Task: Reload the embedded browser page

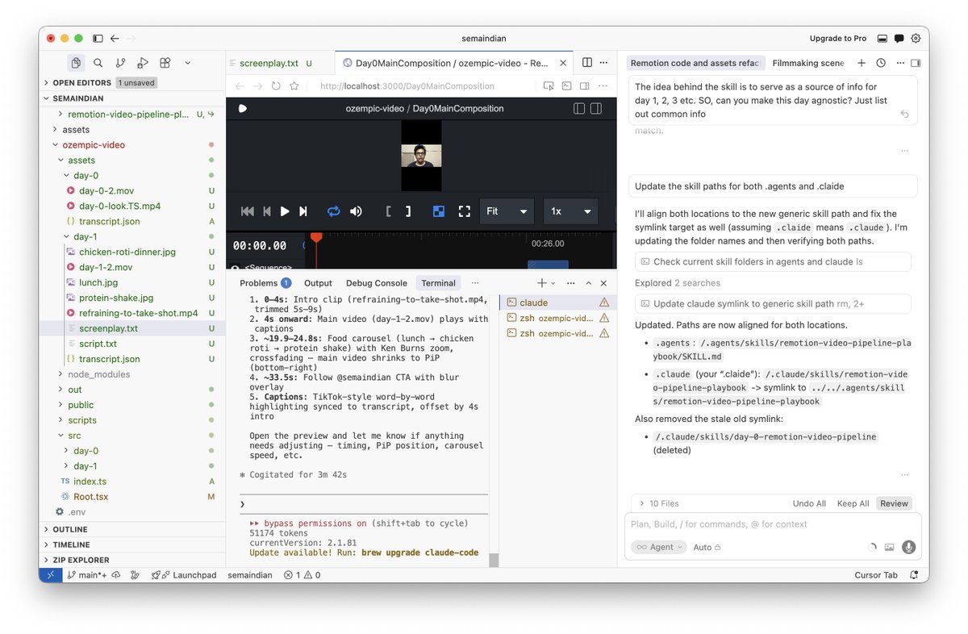Action: tap(276, 86)
